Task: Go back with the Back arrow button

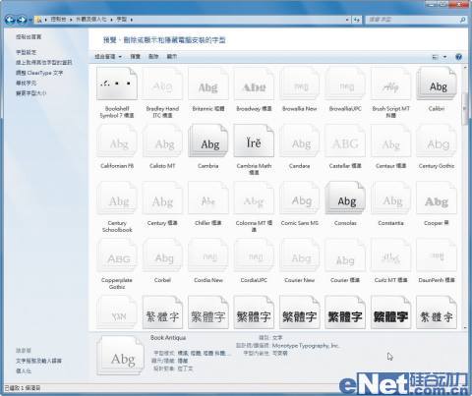Action: click(x=10, y=20)
